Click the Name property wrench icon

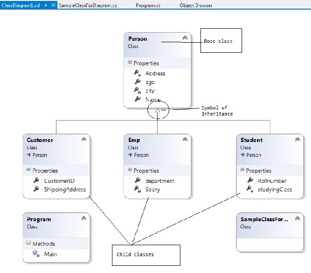point(137,99)
